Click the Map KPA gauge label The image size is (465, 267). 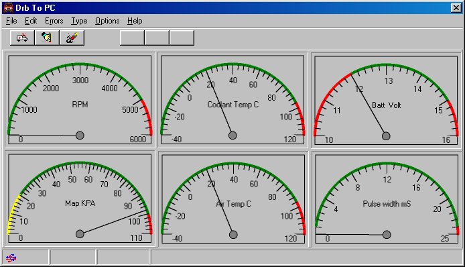coord(80,203)
